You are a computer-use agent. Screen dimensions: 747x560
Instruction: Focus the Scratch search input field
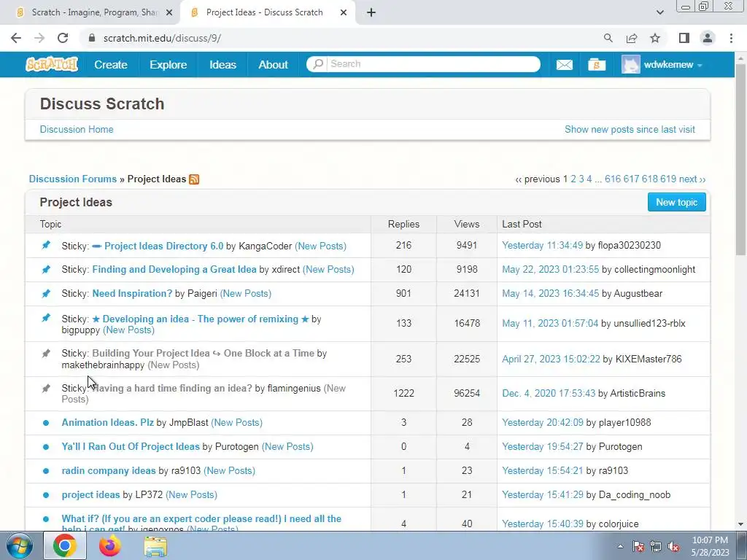click(433, 64)
